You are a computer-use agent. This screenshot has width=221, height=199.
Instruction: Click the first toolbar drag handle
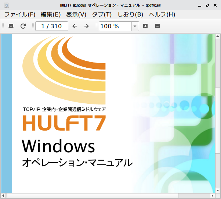point(3,26)
